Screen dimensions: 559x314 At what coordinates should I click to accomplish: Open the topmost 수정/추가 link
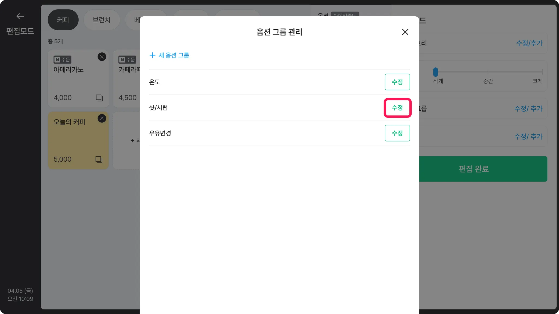pyautogui.click(x=529, y=43)
